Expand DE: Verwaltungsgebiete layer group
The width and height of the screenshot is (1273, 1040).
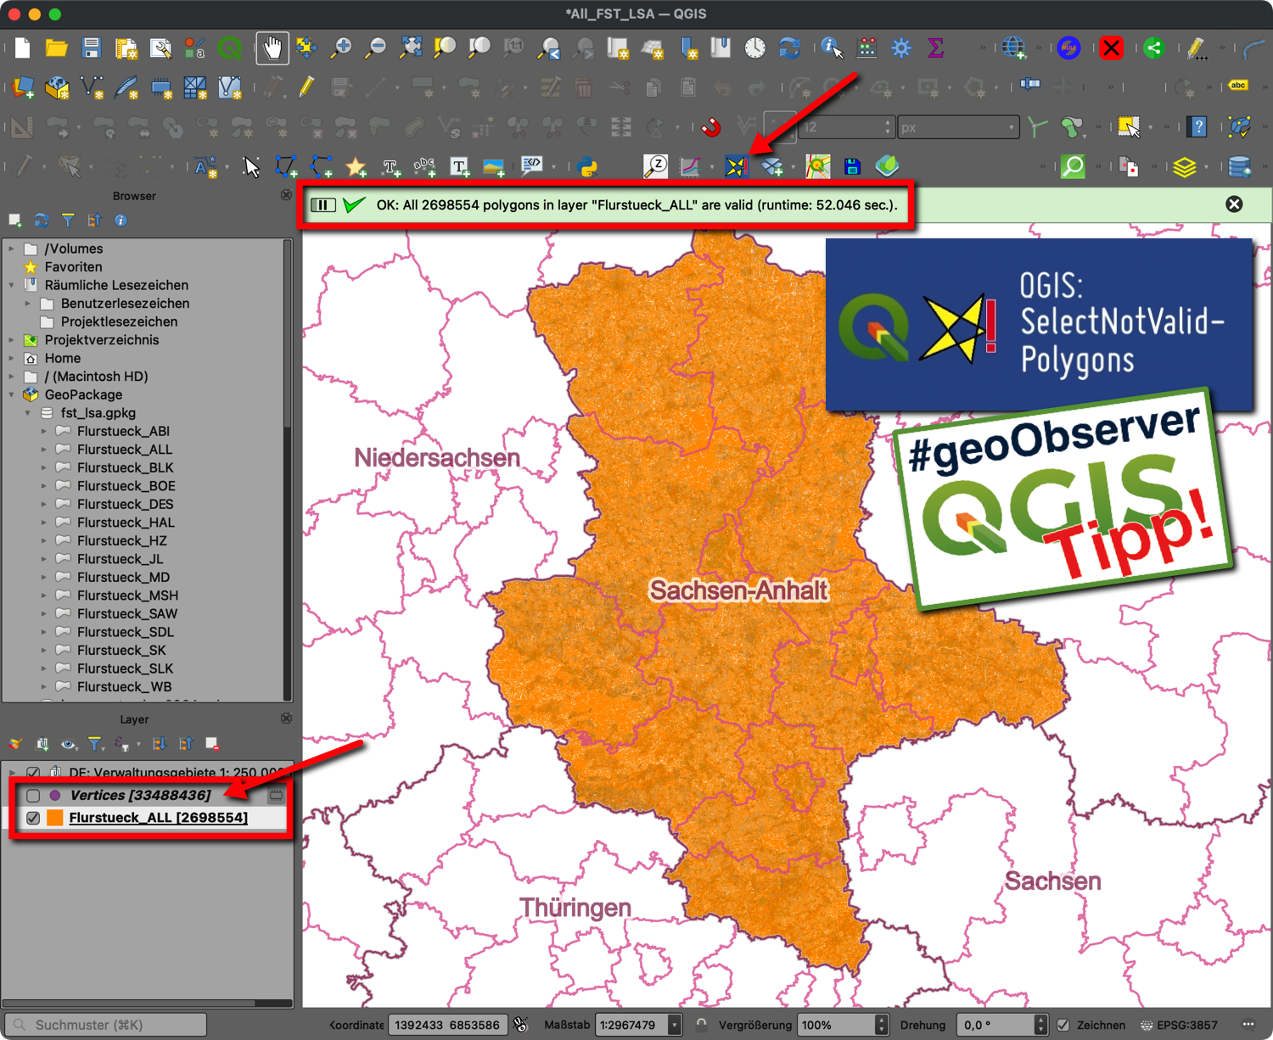click(12, 773)
